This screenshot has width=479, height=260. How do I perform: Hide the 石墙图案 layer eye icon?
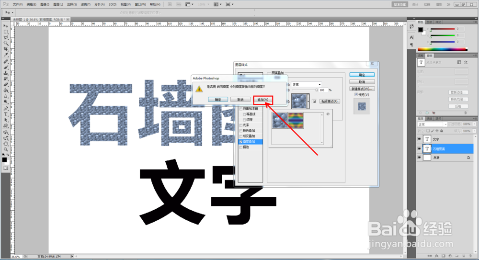pyautogui.click(x=419, y=149)
